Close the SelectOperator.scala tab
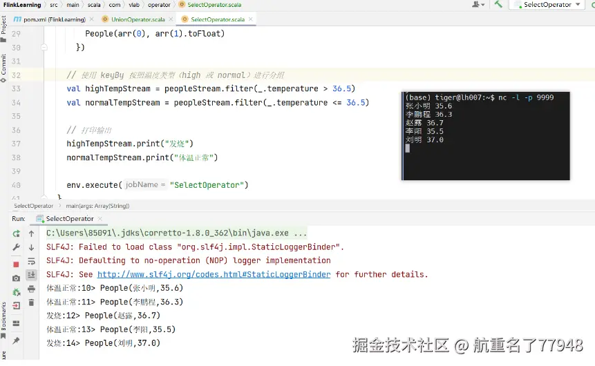This screenshot has width=595, height=366. coord(250,19)
